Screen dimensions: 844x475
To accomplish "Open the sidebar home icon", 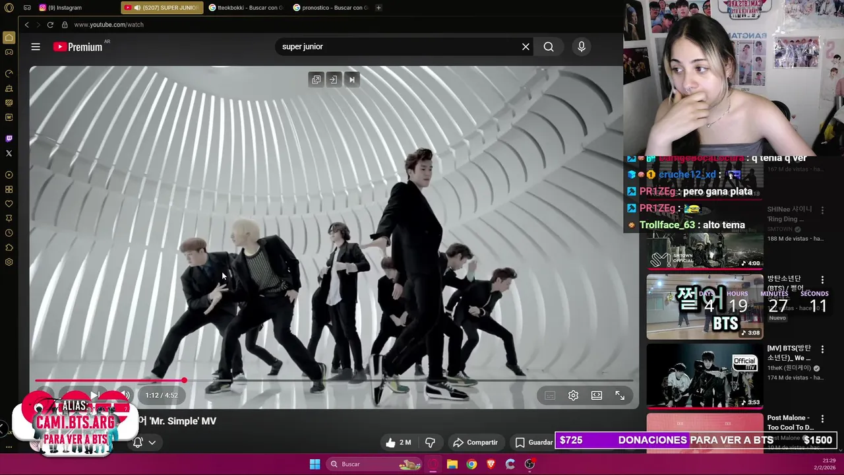I will click(x=9, y=38).
